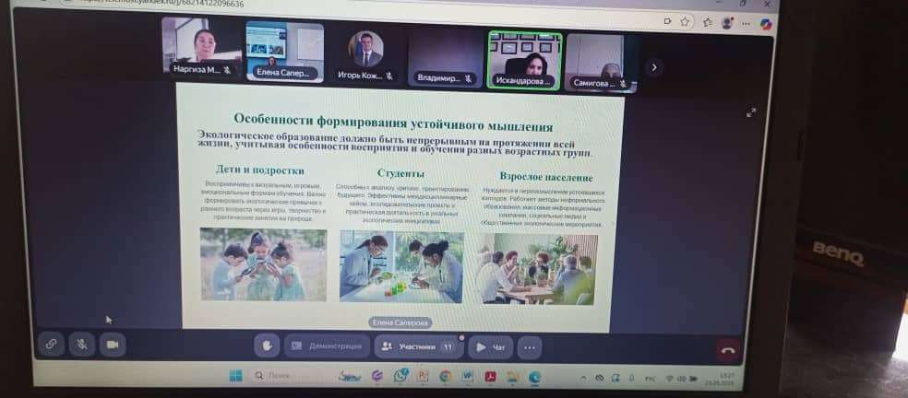Screen dimensions: 908x398
Task: Click the taskbar clock and date
Action: pos(719,380)
